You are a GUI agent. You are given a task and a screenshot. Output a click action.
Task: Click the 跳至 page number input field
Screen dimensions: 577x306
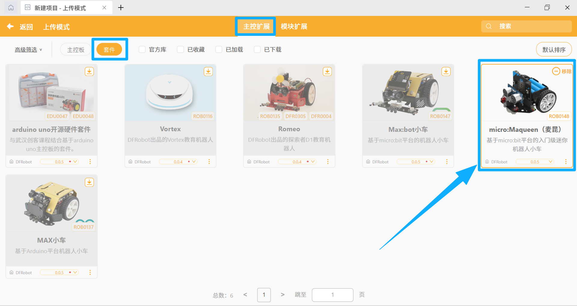point(332,295)
